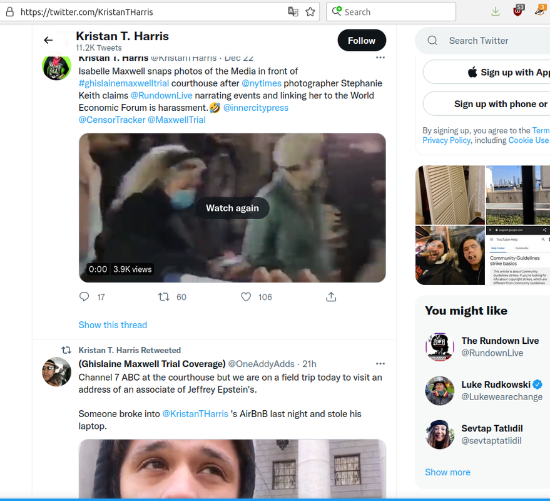The image size is (550, 501).
Task: Share the Isabelle Maxwell tweet
Action: pos(331,297)
